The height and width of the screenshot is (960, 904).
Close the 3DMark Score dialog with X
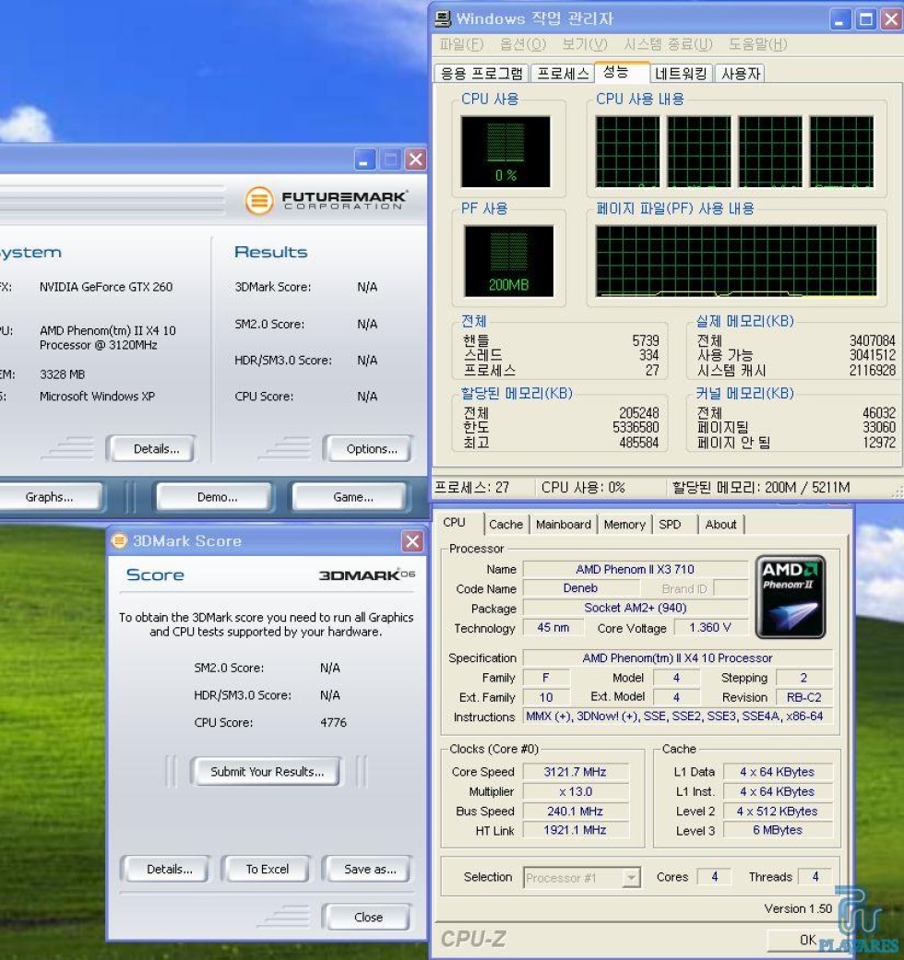coord(411,541)
